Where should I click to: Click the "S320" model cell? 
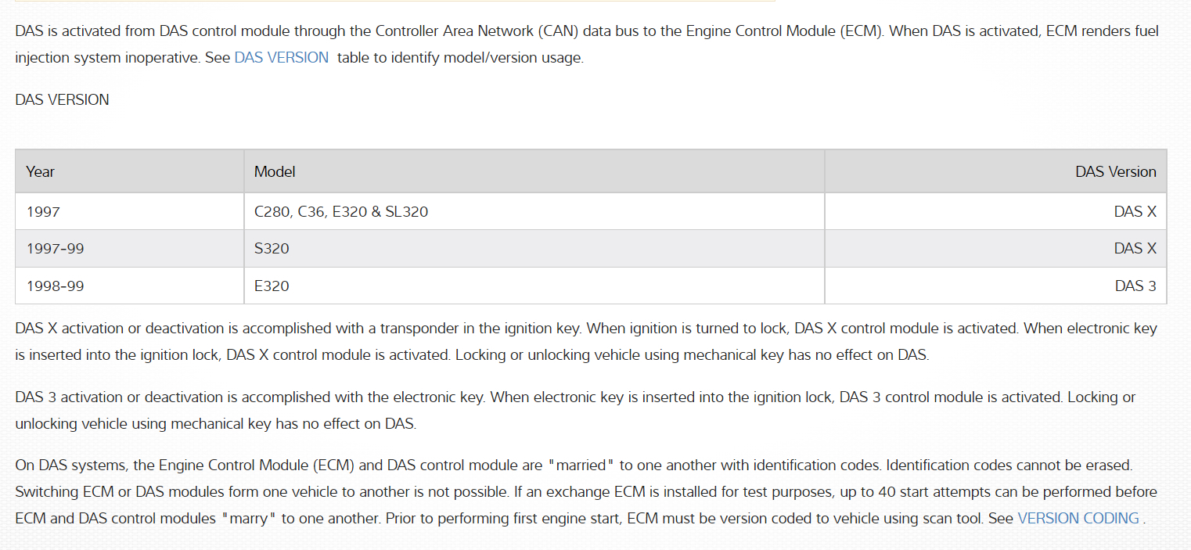pos(272,249)
